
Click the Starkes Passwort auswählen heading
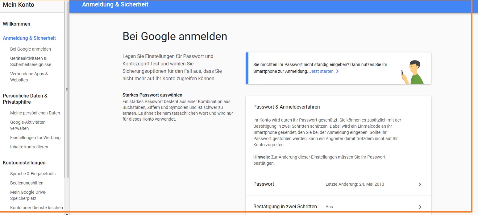[x=152, y=95]
